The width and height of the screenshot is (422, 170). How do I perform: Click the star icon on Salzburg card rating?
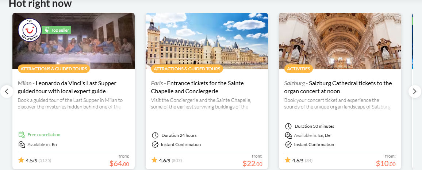[x=288, y=160]
